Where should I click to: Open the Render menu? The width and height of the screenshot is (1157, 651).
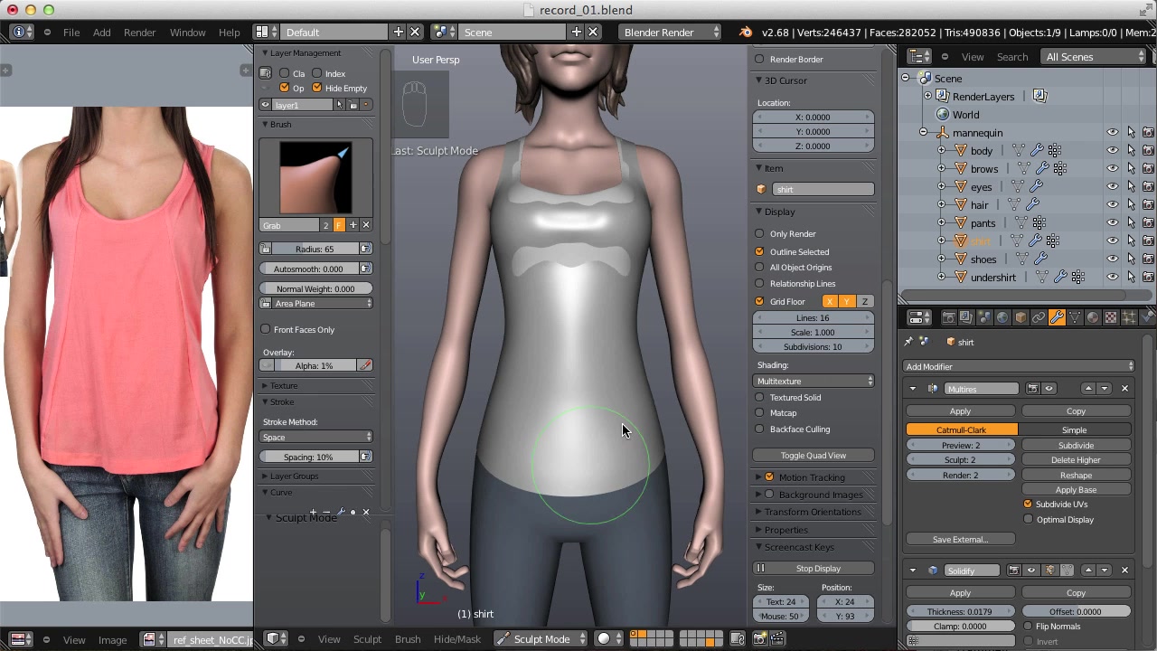click(139, 33)
